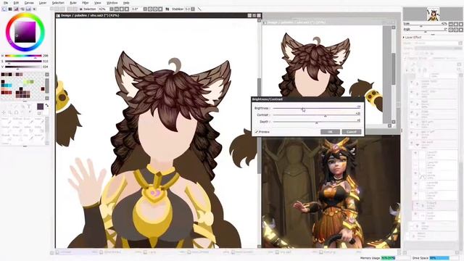Toggle transparent color box in the toolbox
The height and width of the screenshot is (261, 464).
tap(39, 113)
